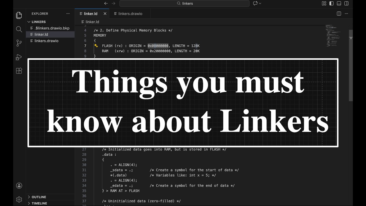Click _sdata symbol on line 31
Image resolution: width=366 pixels, height=206 pixels.
[116, 170]
